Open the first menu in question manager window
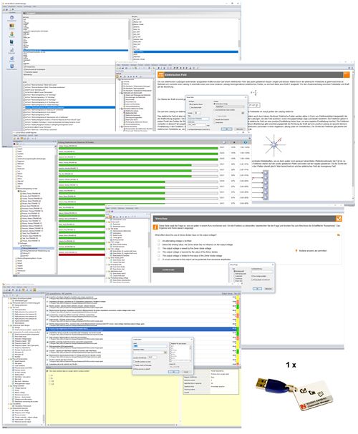 pos(4,287)
